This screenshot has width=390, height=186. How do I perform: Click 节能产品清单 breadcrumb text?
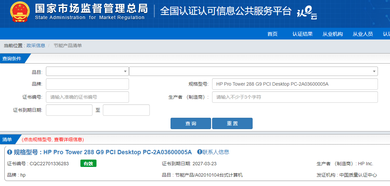coord(68,45)
